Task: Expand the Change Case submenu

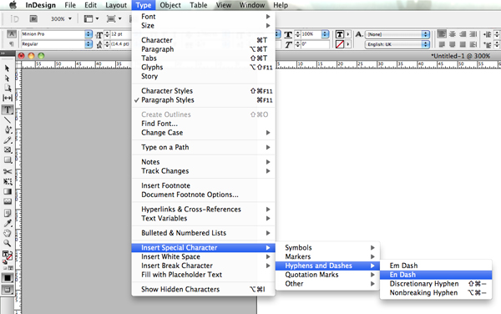Action: coord(203,133)
